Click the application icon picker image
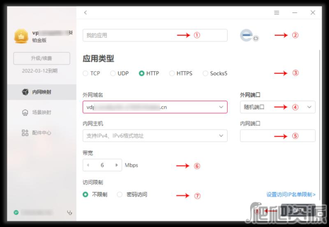329x227 pixels. click(x=248, y=36)
